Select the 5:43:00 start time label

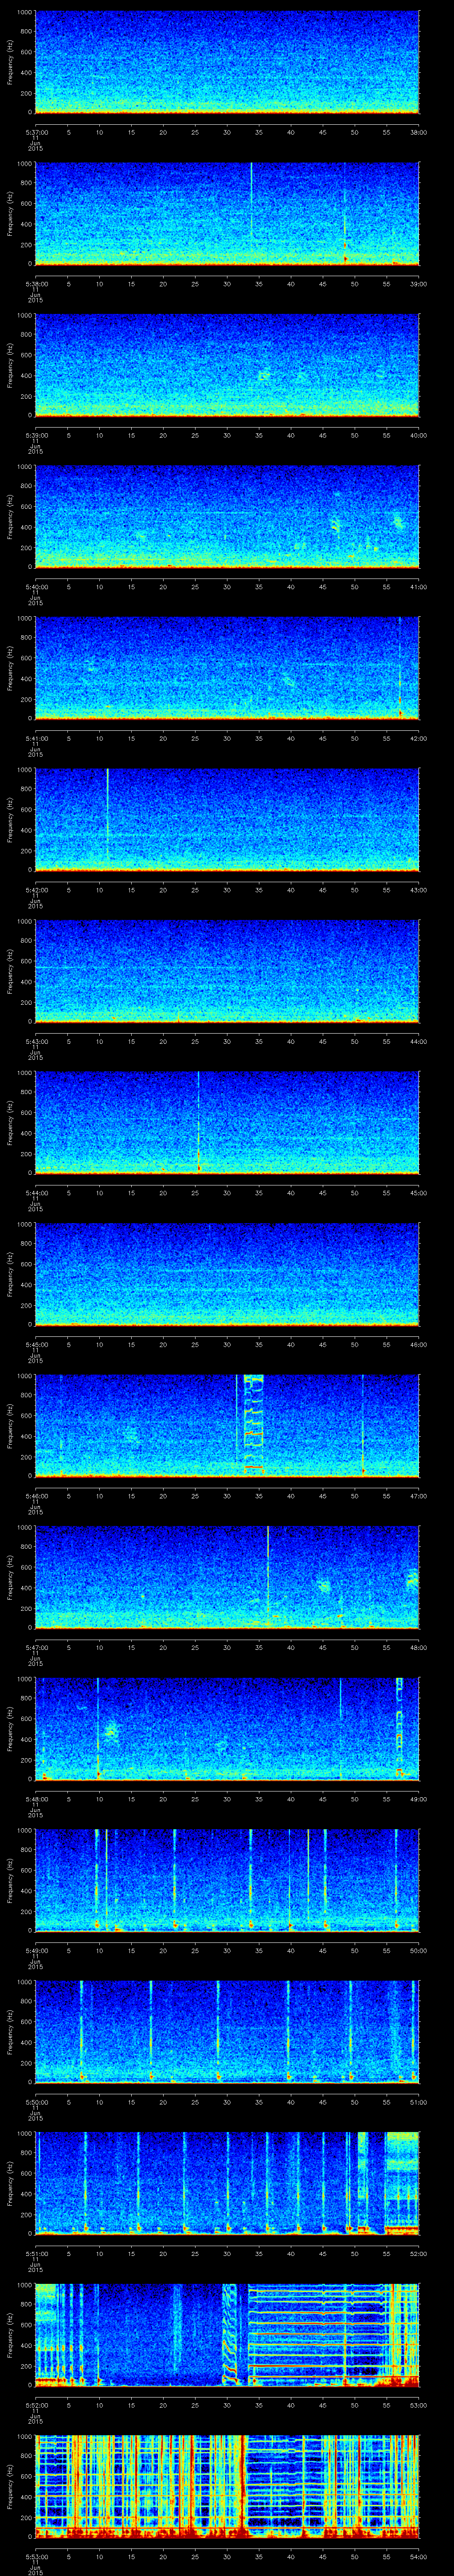point(36,1041)
